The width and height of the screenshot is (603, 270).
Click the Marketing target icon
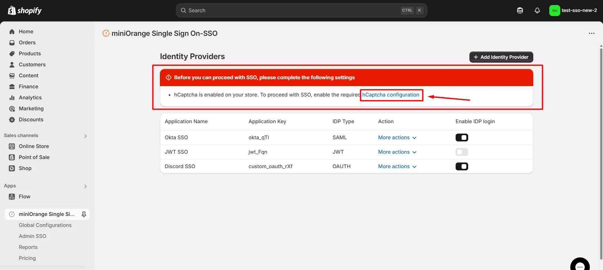[x=12, y=109]
